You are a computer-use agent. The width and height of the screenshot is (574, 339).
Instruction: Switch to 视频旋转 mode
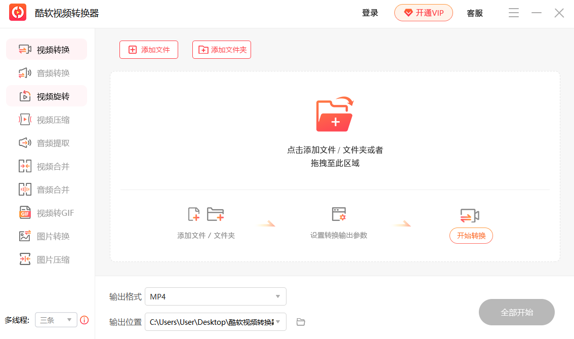[46, 96]
